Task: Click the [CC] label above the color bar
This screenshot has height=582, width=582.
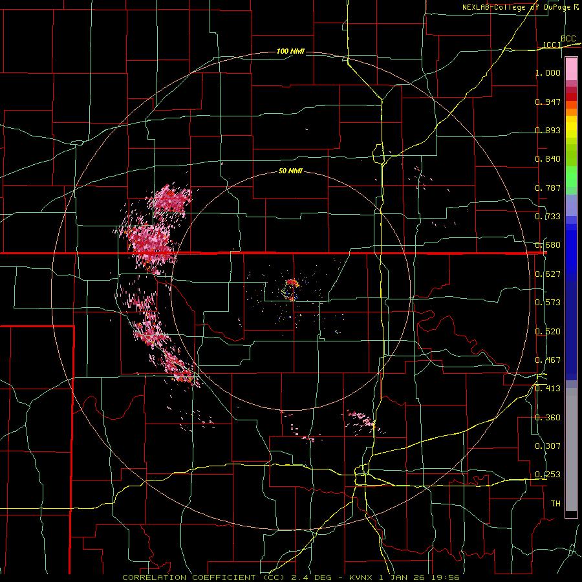Action: 552,45
